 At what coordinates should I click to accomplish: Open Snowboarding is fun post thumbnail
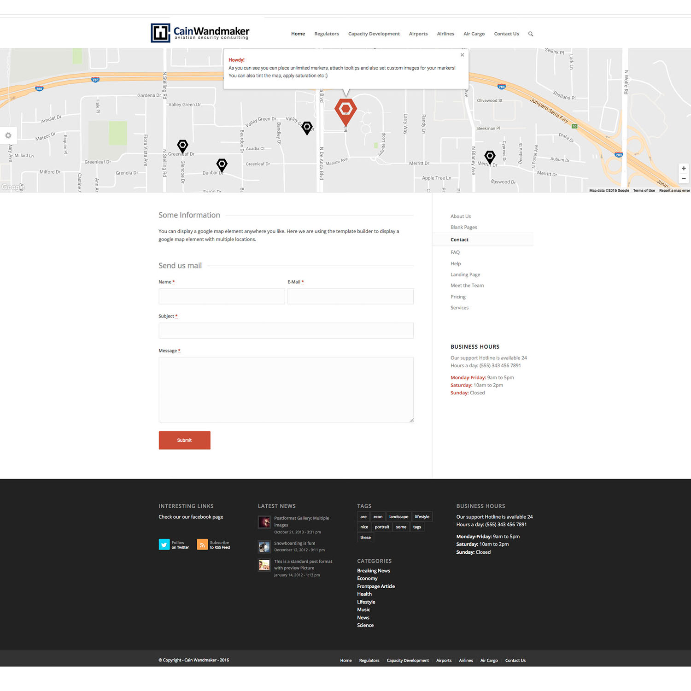tap(264, 547)
